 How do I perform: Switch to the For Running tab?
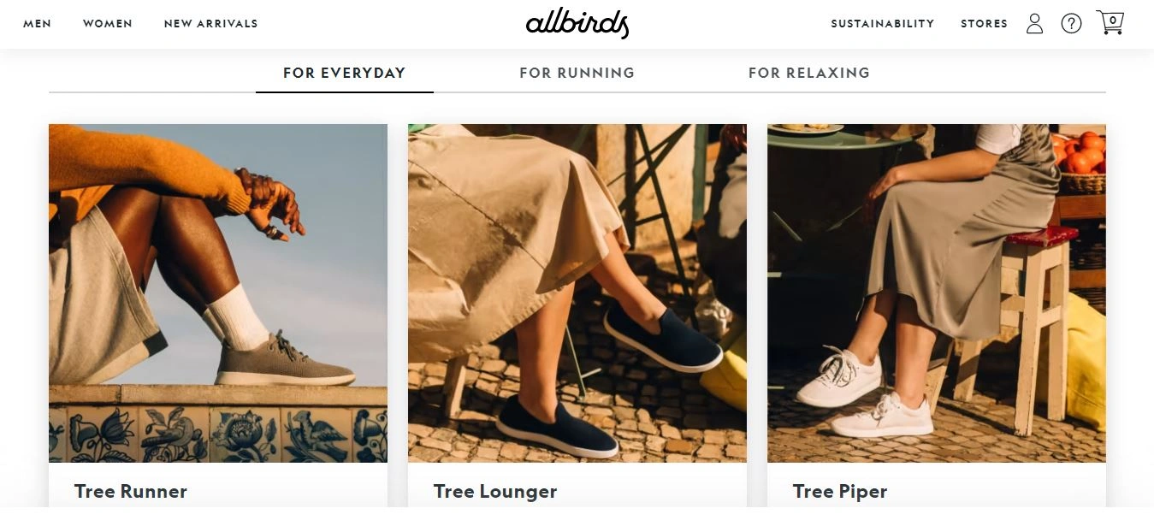point(577,74)
